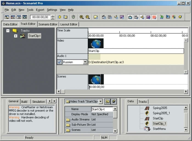
Task: Click the simulation window toolbar icon
Action: (25, 17)
